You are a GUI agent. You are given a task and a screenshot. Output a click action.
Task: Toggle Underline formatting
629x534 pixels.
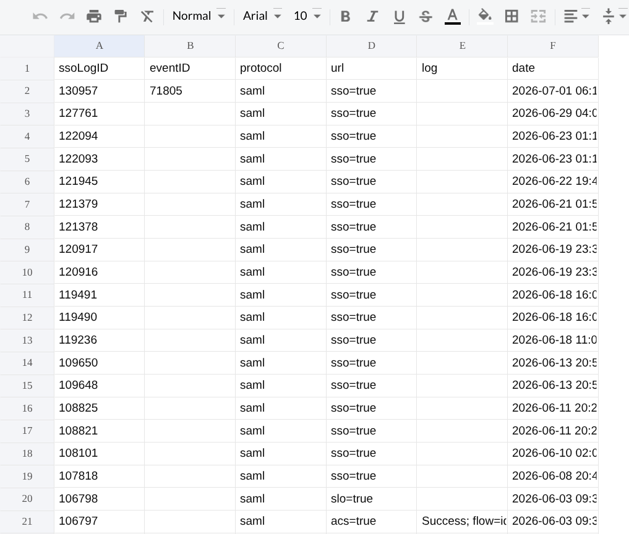pyautogui.click(x=399, y=17)
